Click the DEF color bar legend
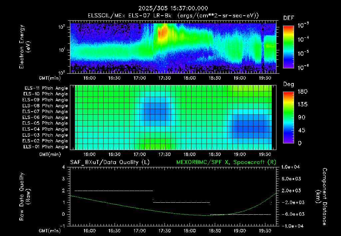 tap(288, 47)
